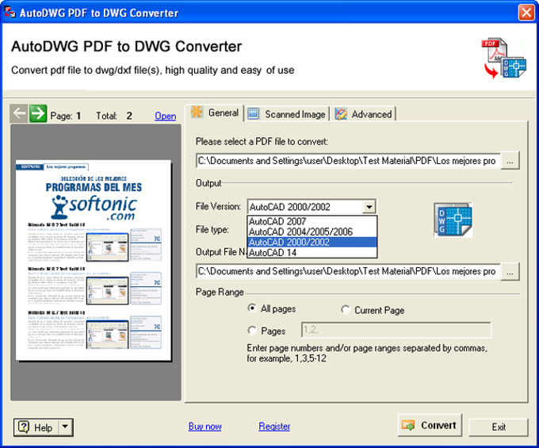Close the converter window
The height and width of the screenshot is (448, 539).
[x=526, y=13]
